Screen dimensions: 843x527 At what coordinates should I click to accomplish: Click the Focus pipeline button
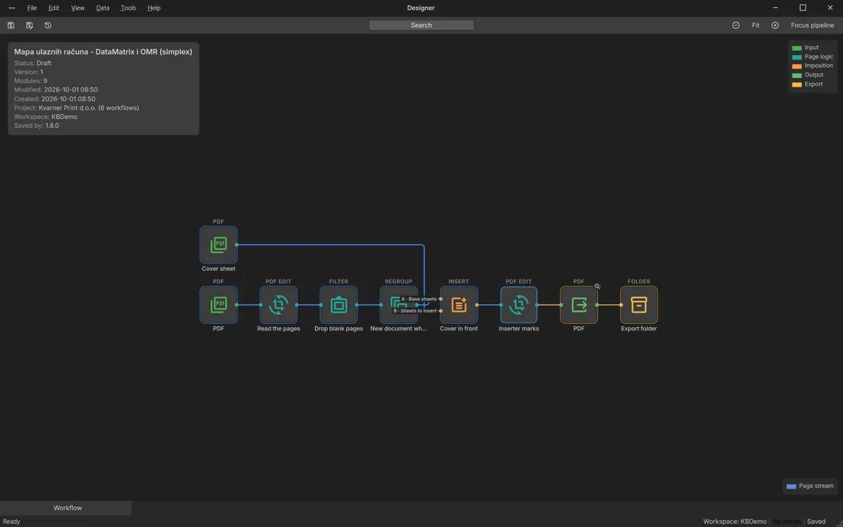[812, 25]
